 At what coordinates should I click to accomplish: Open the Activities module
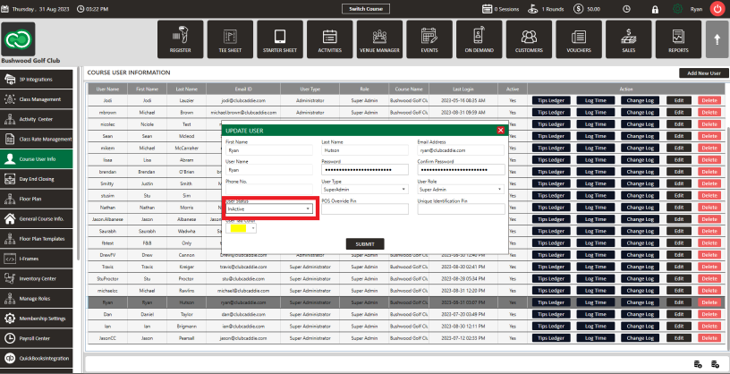[x=329, y=39]
